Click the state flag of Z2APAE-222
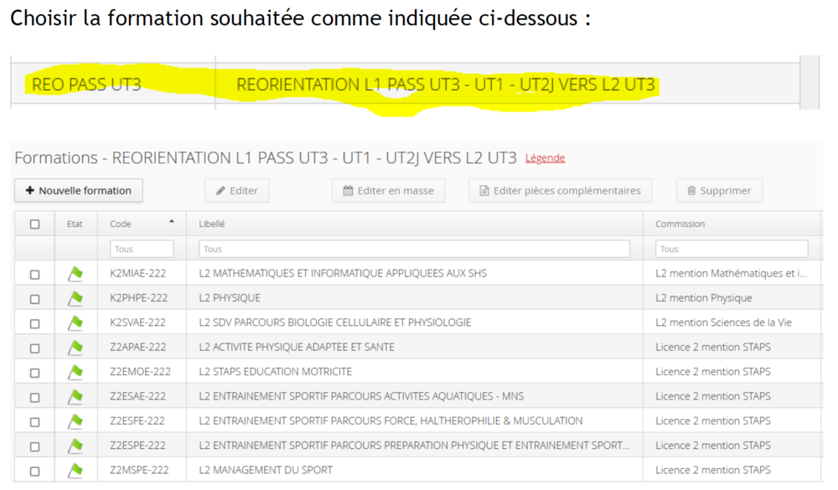The image size is (838, 490). point(75,348)
